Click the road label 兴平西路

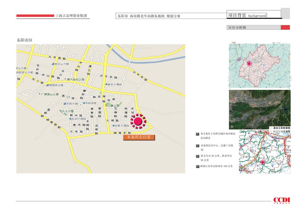click(x=57, y=58)
